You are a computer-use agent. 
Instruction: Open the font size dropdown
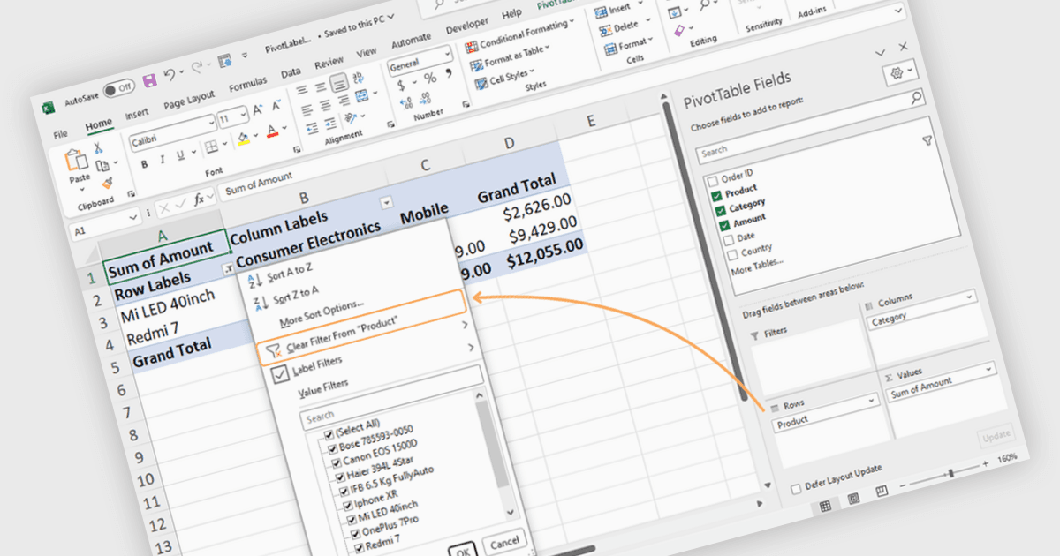point(245,114)
